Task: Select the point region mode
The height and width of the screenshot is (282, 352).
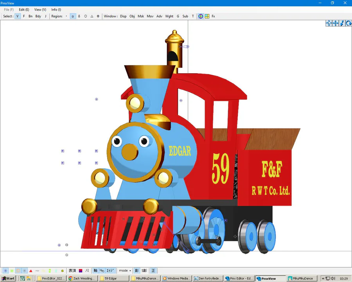Action: (x=66, y=16)
